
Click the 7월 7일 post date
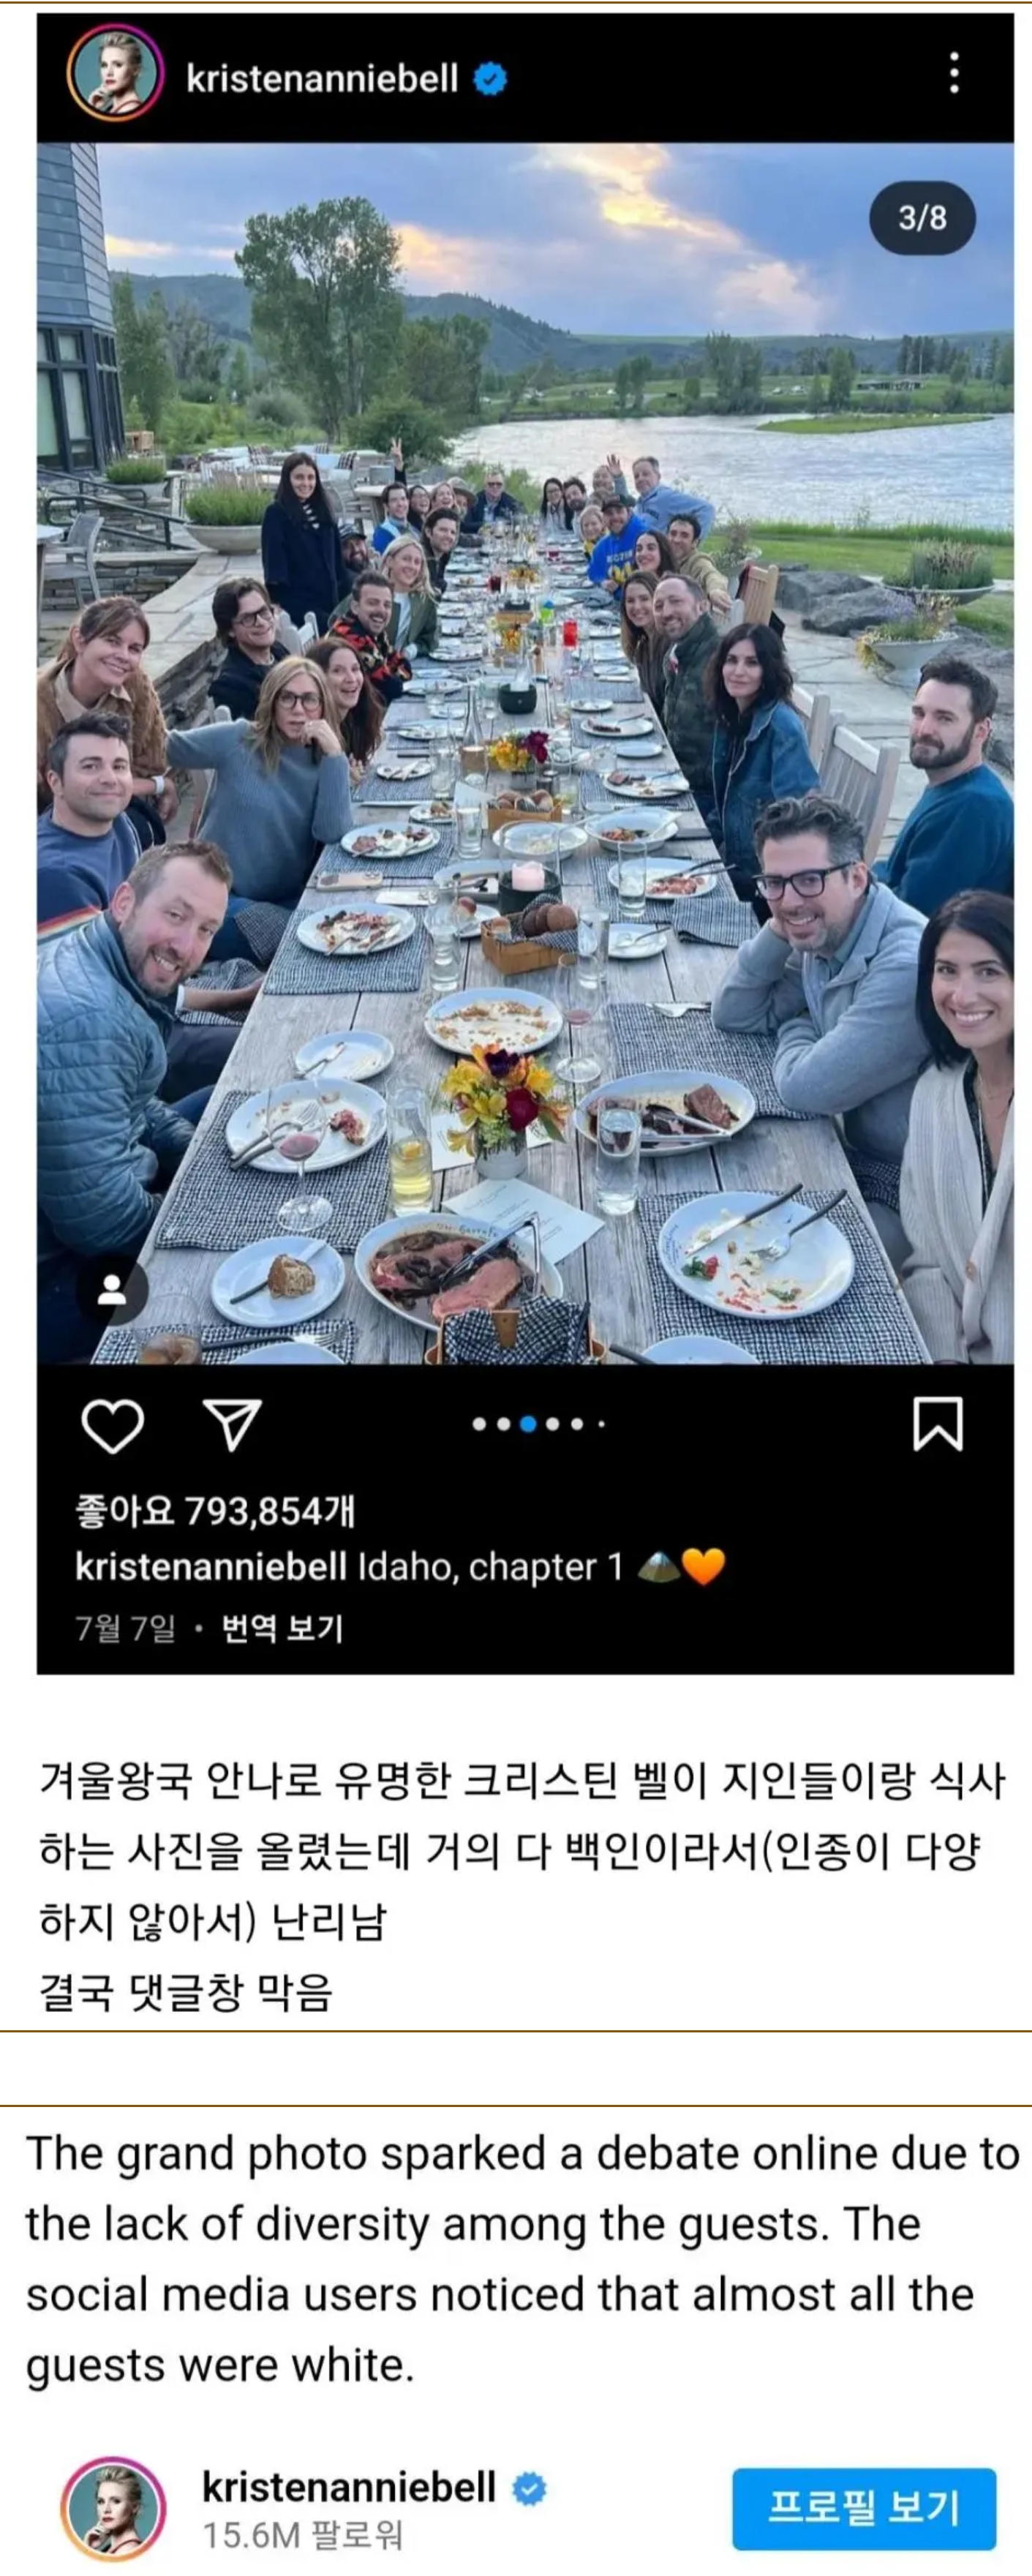point(125,1628)
